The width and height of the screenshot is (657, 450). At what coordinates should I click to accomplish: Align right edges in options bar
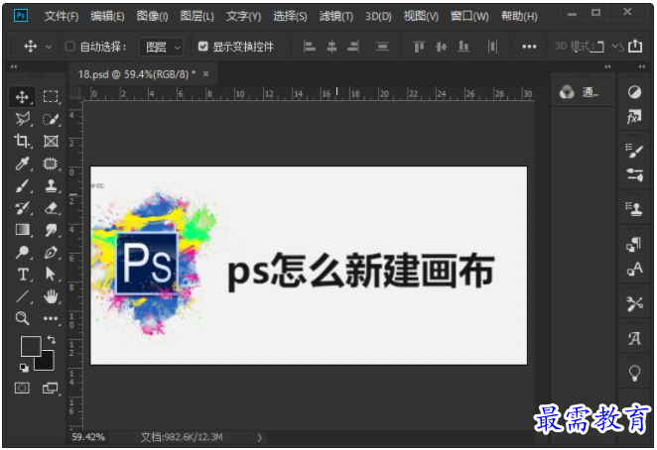tap(353, 46)
